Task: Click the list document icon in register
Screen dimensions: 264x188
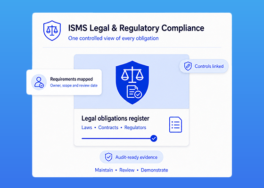Action: point(175,125)
